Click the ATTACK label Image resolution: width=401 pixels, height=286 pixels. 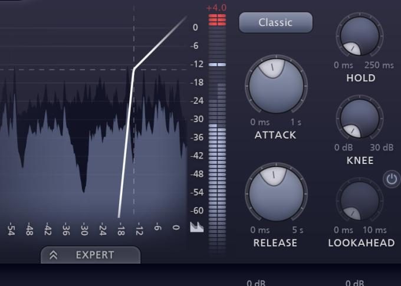click(x=275, y=135)
